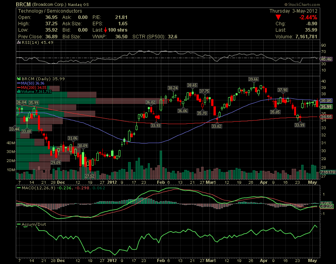Click the Chg value -0.90
The height and width of the screenshot is (264, 336).
tap(311, 24)
